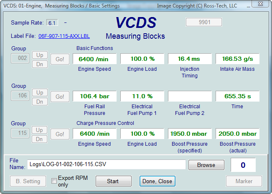The height and width of the screenshot is (194, 272).
Task: Open the 06F-907-115-AXX.LBL label file link
Action: pos(64,36)
